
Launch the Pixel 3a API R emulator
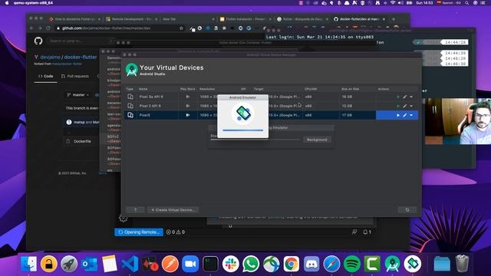pyautogui.click(x=398, y=97)
